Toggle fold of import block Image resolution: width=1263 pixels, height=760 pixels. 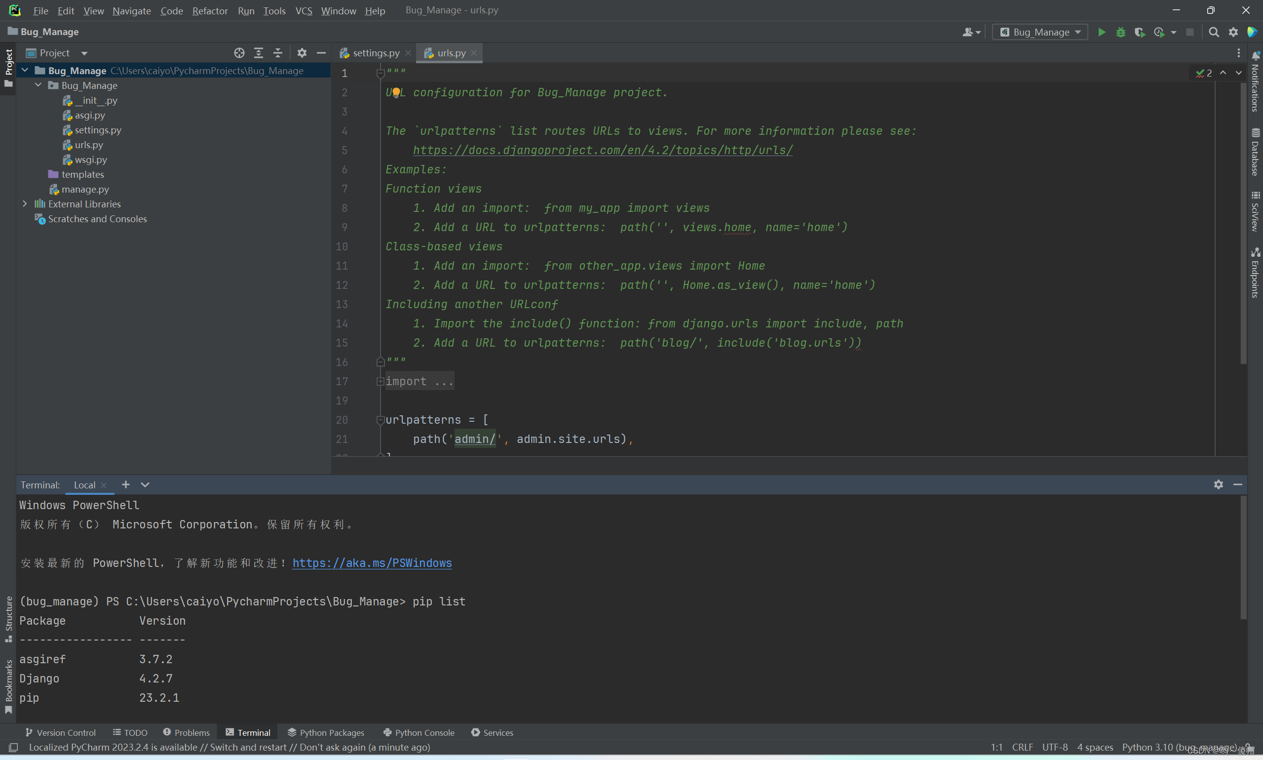[x=380, y=381]
